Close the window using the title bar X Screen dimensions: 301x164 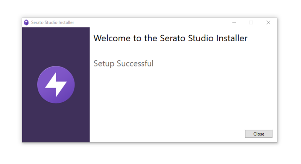click(x=268, y=23)
